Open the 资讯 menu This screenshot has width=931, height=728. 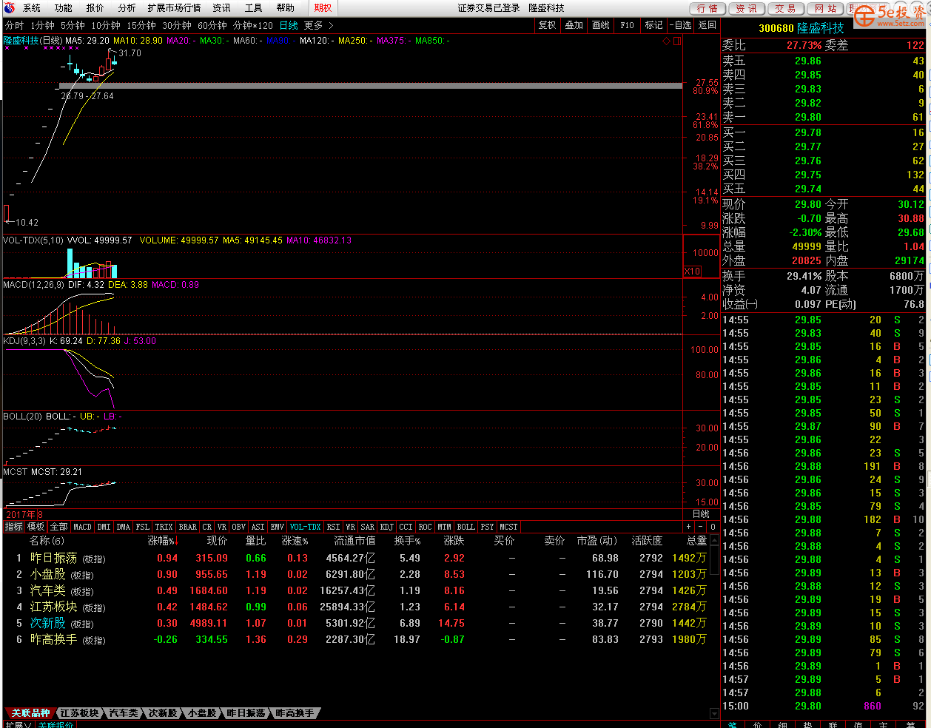pyautogui.click(x=222, y=8)
